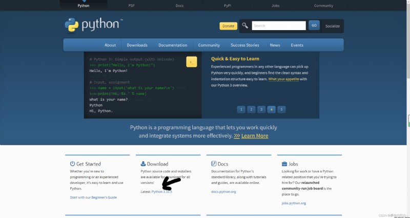Launch the interactive shell yellow button
The width and height of the screenshot is (410, 218).
coord(191,62)
